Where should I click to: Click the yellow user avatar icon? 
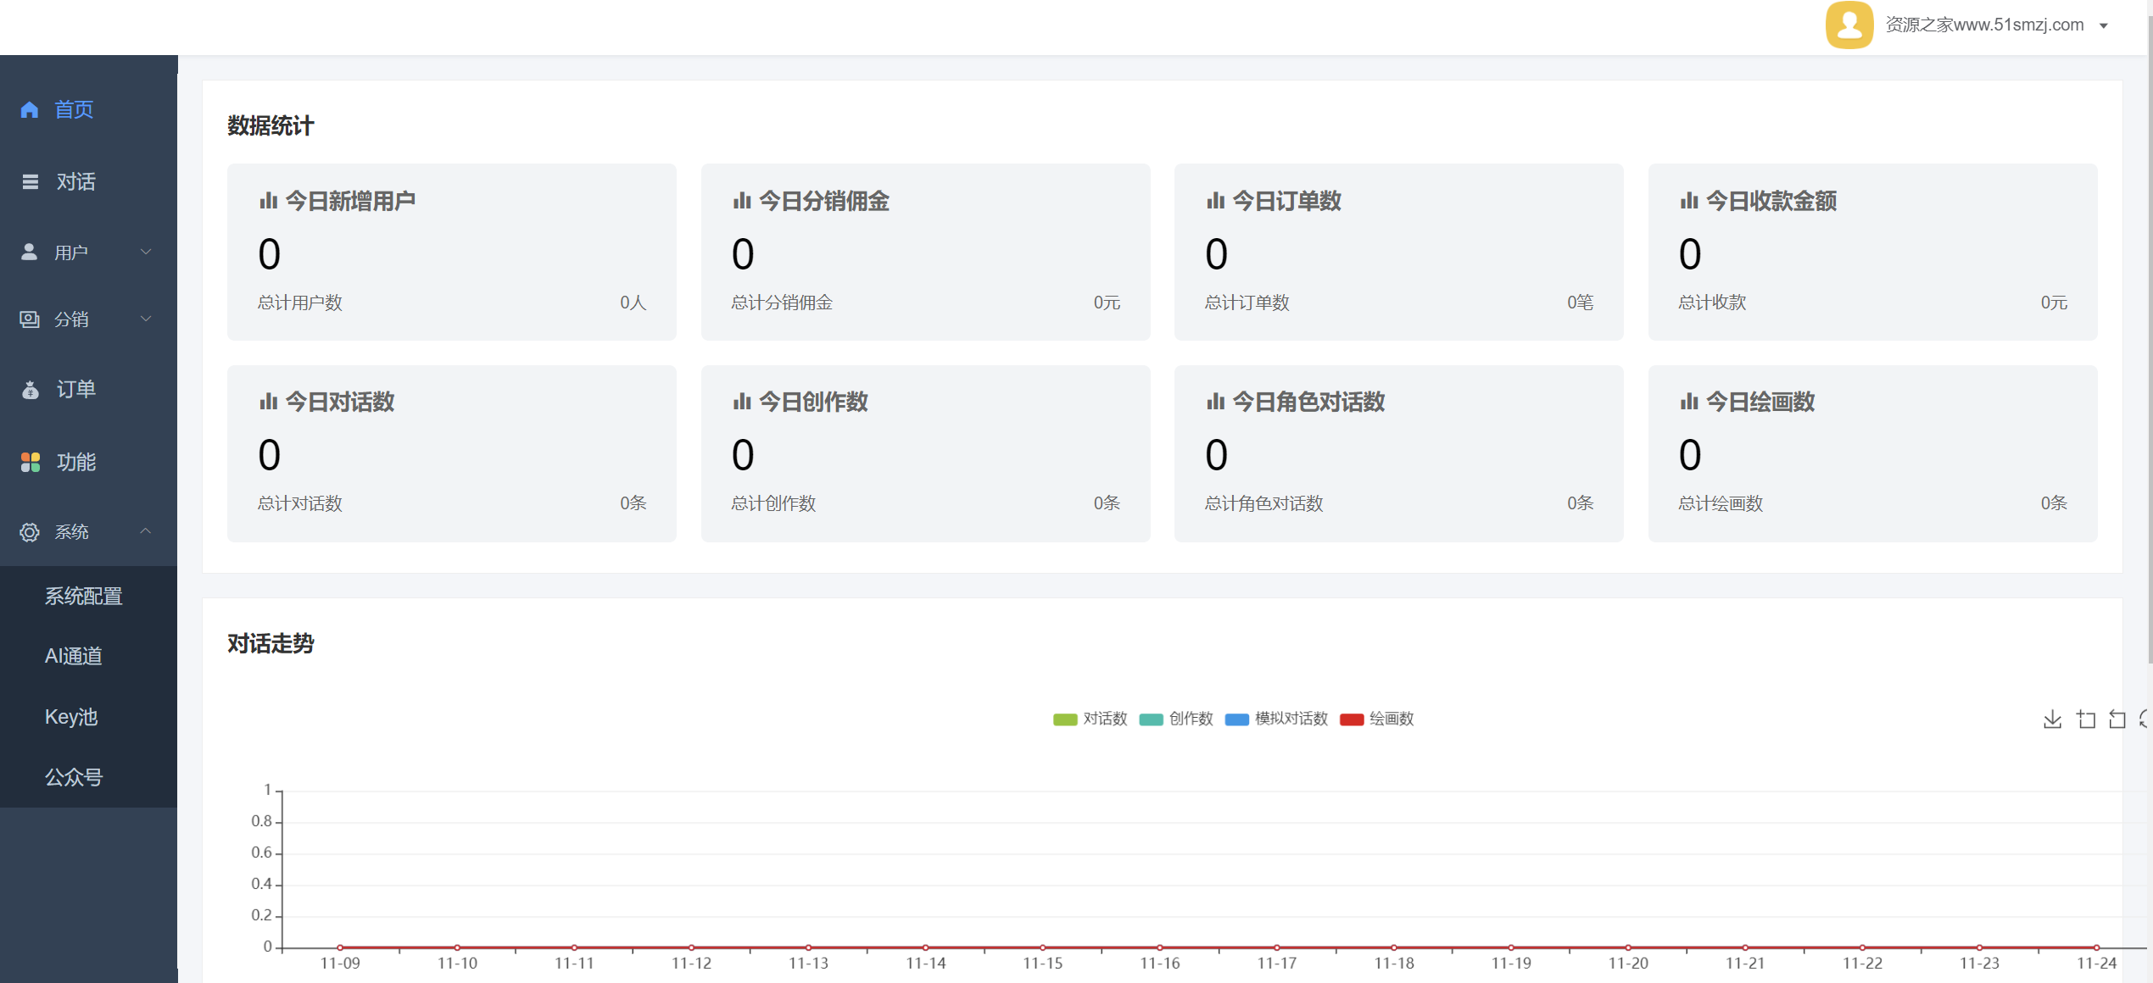[x=1849, y=25]
